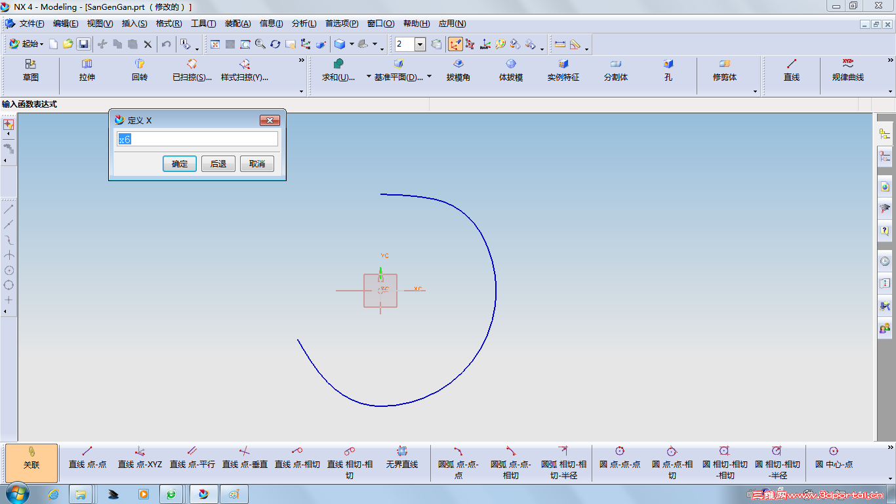Open the 起始 (Start) dropdown
The image size is (896, 504).
pos(26,44)
